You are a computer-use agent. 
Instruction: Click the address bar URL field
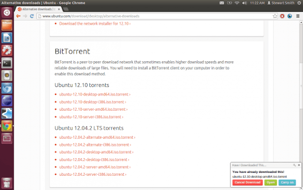click(154, 16)
